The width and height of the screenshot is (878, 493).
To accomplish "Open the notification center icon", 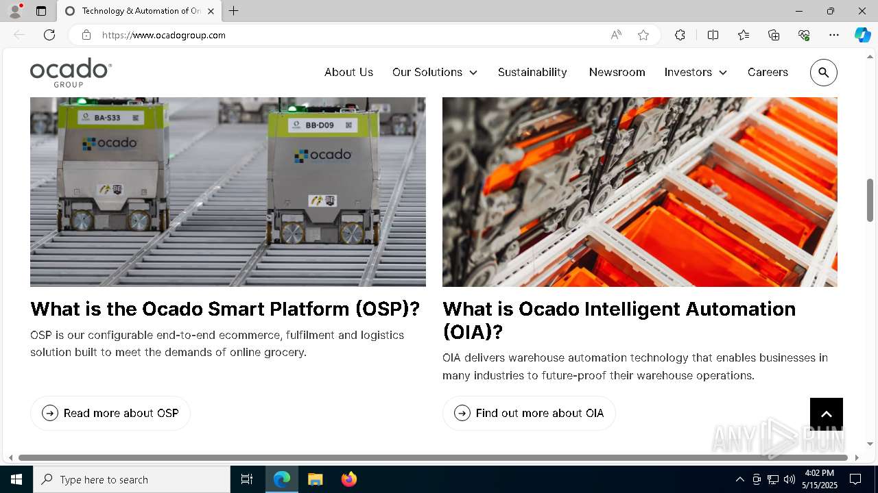I will (855, 479).
